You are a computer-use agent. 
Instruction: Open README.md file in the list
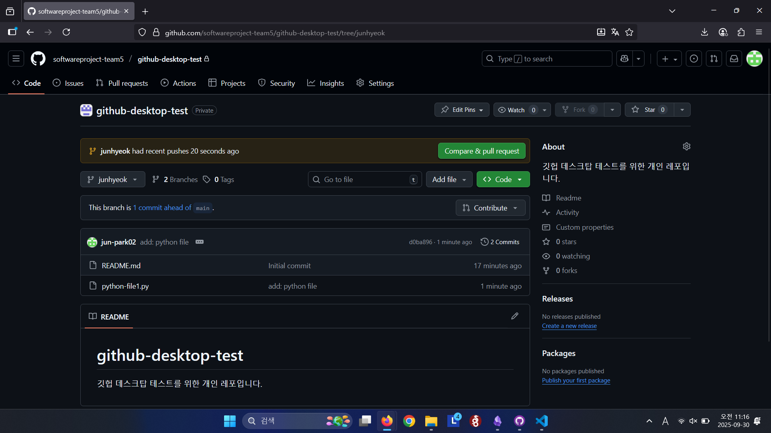121,266
